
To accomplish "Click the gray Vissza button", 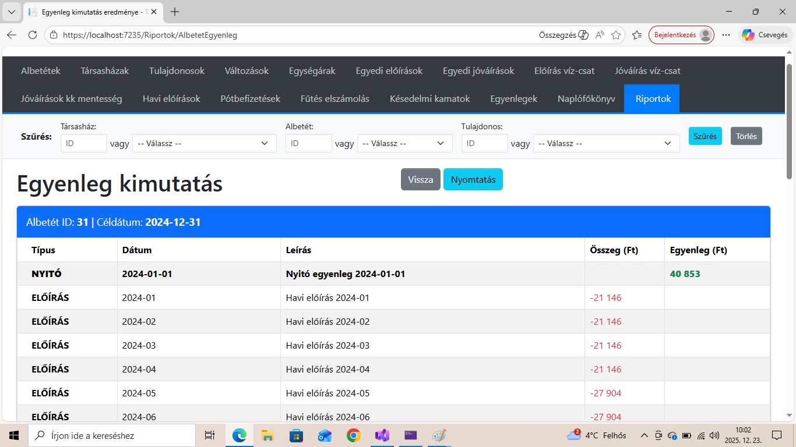I will 420,179.
